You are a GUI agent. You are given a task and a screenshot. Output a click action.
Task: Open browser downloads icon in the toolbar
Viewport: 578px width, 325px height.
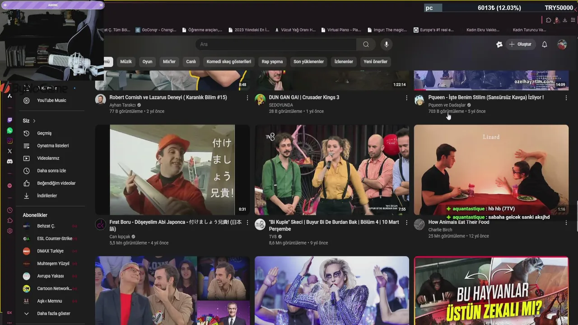[565, 20]
